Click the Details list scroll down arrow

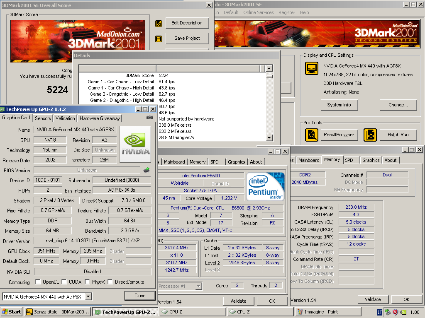point(269,137)
